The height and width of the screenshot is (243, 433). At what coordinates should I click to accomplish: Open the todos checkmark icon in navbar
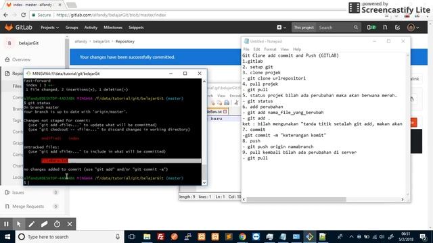point(397,27)
